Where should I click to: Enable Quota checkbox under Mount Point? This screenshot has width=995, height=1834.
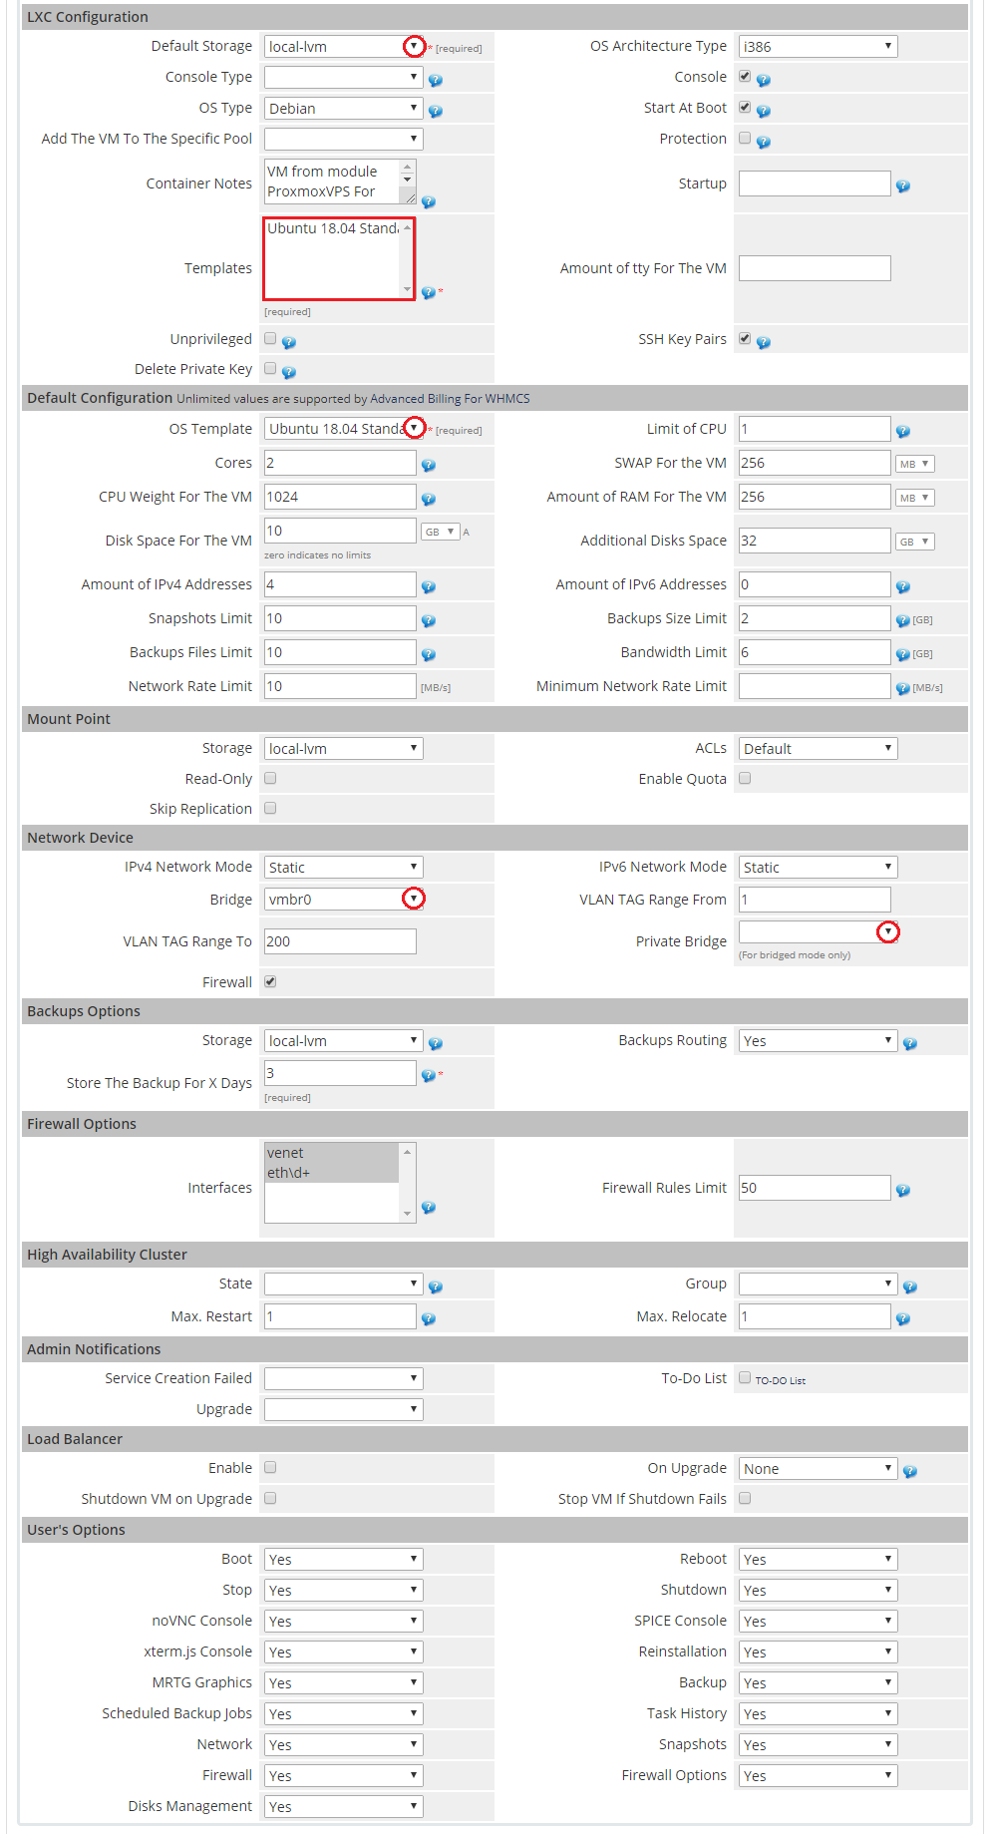click(x=745, y=778)
